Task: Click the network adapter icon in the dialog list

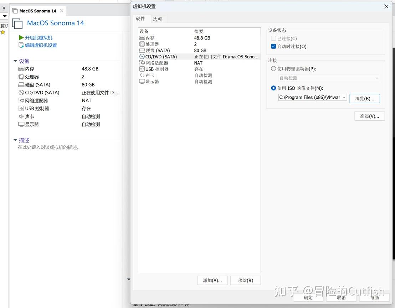Action: 142,63
